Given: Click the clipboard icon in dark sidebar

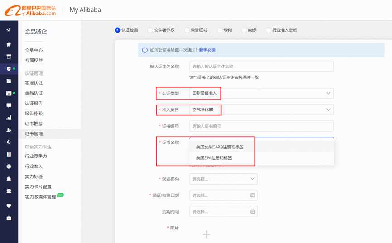Looking at the screenshot, I should (x=9, y=154).
